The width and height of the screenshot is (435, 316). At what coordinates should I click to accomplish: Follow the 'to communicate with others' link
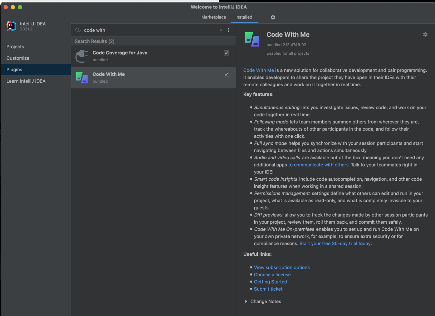(318, 165)
